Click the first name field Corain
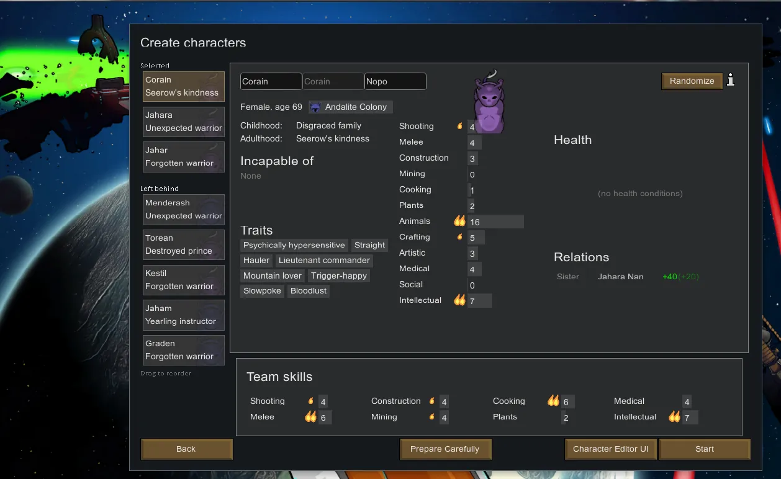This screenshot has width=781, height=479. coord(271,81)
